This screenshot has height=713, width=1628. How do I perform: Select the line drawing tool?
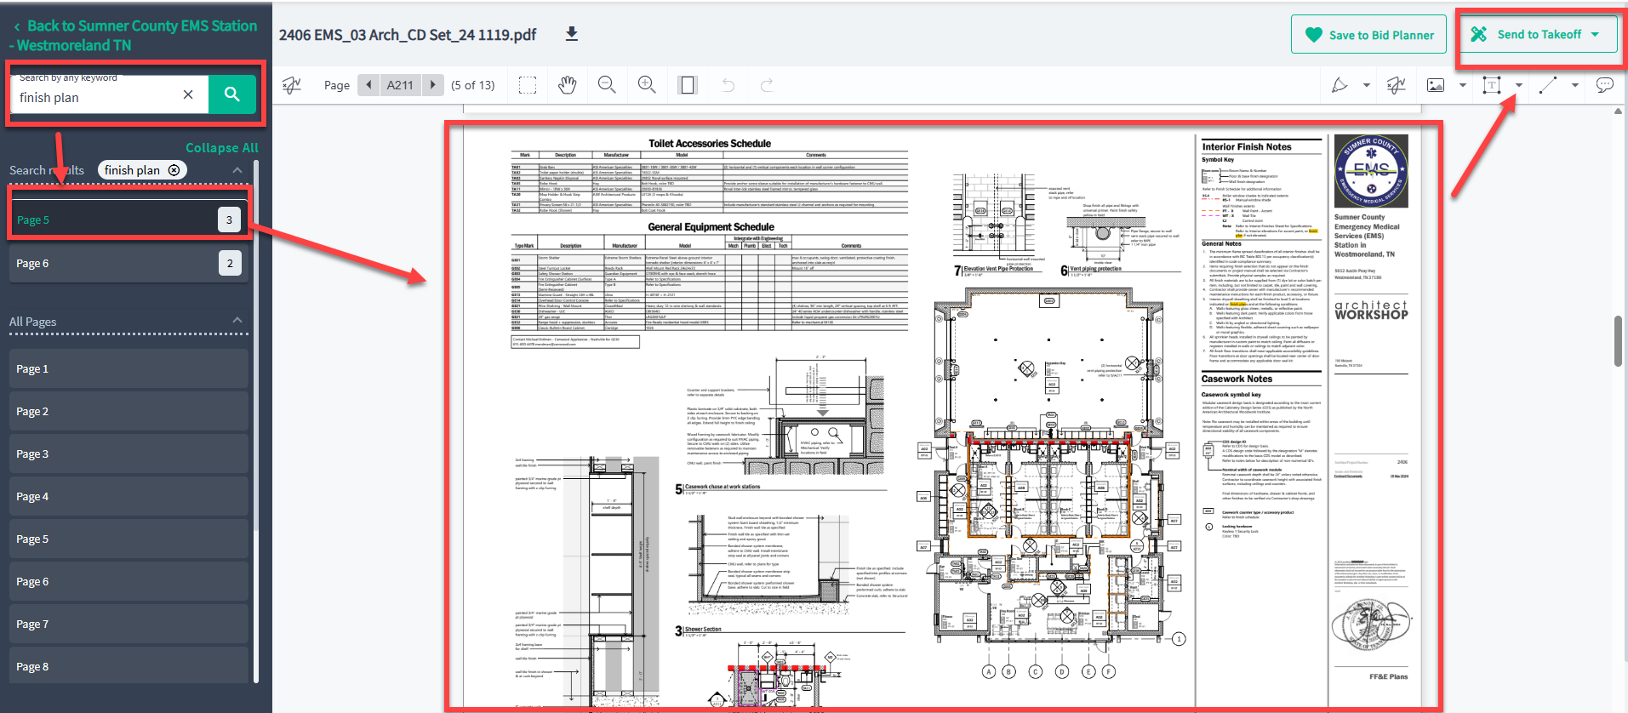1548,85
